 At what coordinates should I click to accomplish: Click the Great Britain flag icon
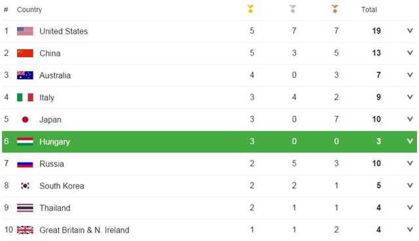click(25, 230)
